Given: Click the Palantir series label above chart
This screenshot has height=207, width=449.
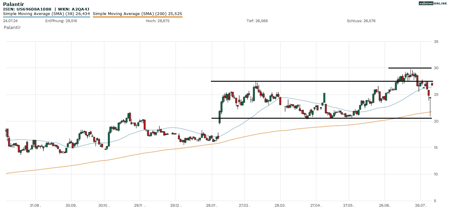Looking at the screenshot, I should 12,28.
